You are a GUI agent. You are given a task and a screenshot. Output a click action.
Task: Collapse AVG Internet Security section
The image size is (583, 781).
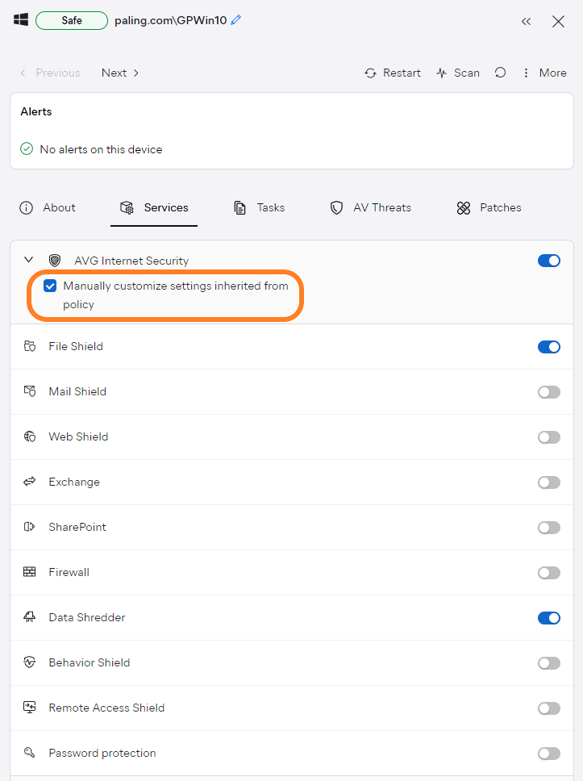29,260
